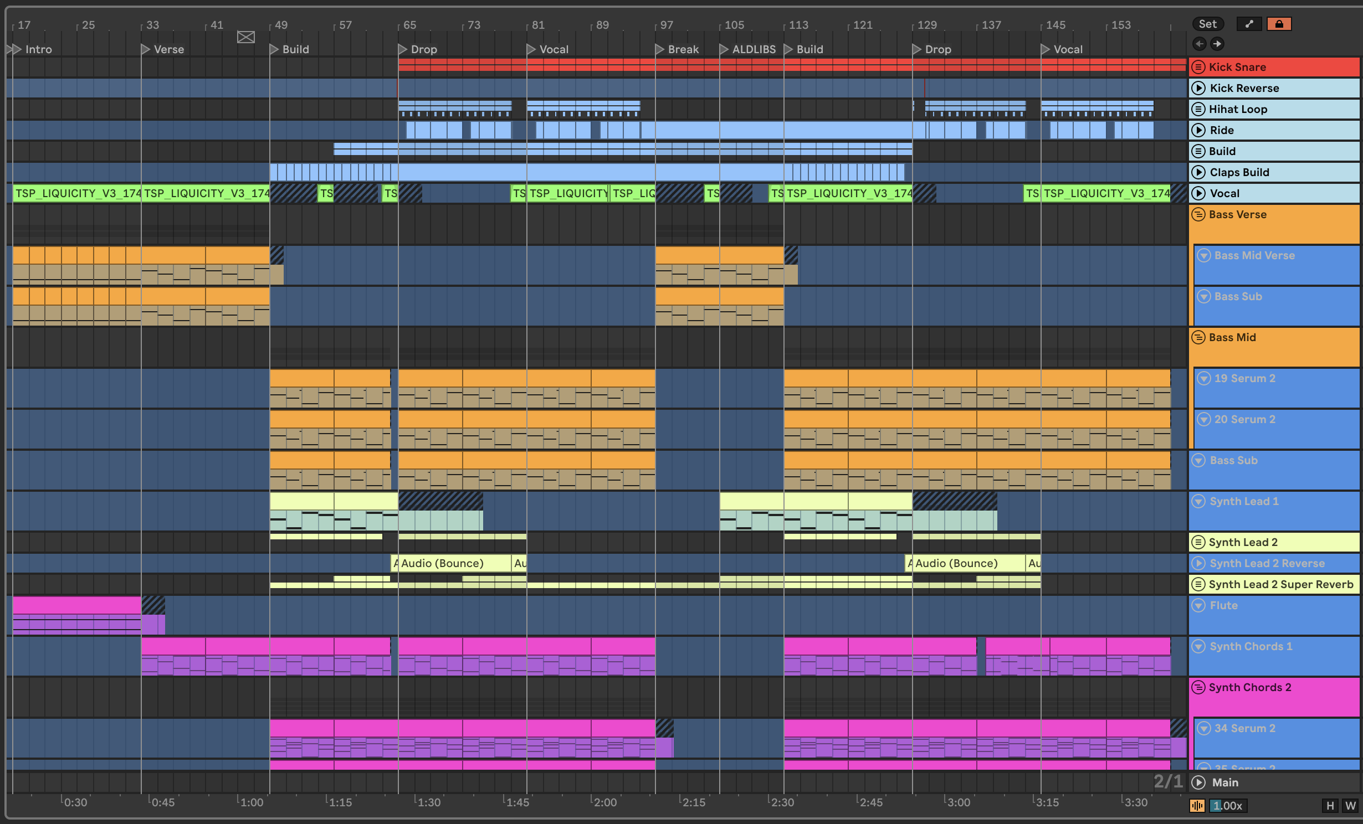Image resolution: width=1363 pixels, height=824 pixels.
Task: Click the Ride track unfold icon
Action: pos(1198,130)
